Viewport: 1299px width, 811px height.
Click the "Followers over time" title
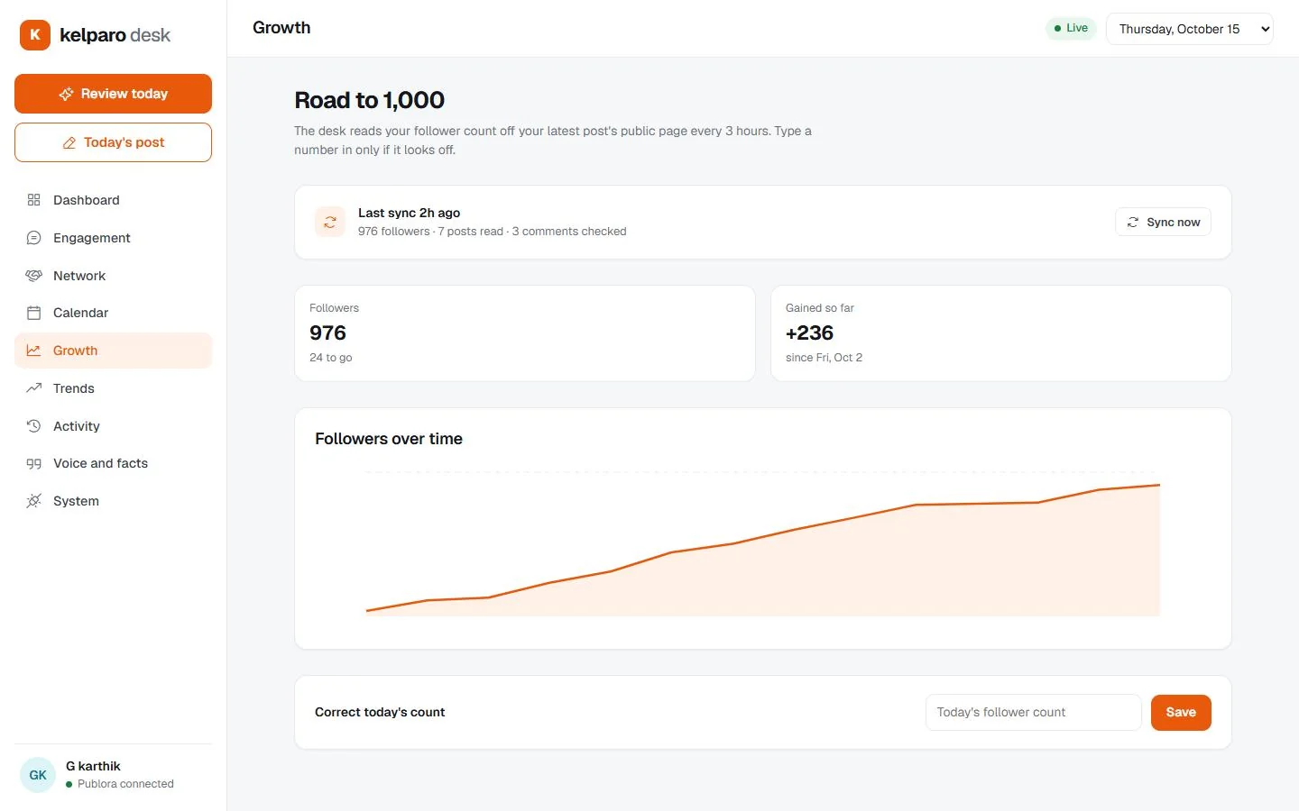389,439
